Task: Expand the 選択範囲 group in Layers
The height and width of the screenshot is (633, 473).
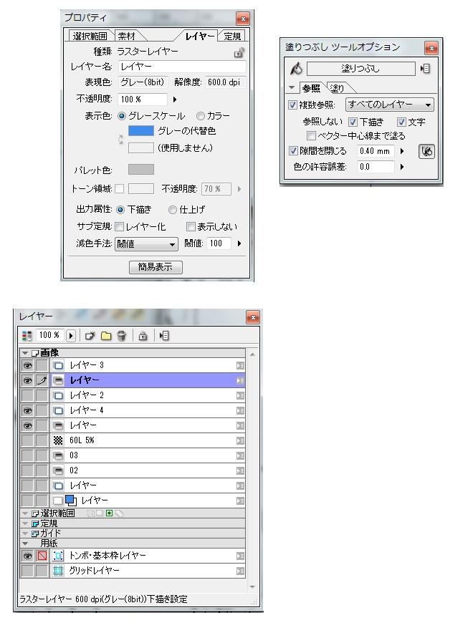Action: coord(25,513)
